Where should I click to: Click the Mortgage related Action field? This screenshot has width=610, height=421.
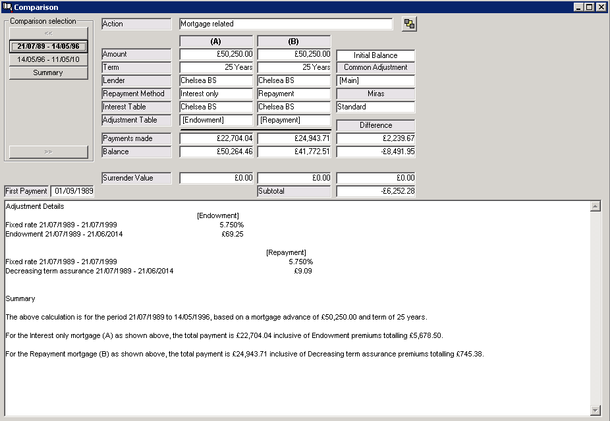coord(286,24)
